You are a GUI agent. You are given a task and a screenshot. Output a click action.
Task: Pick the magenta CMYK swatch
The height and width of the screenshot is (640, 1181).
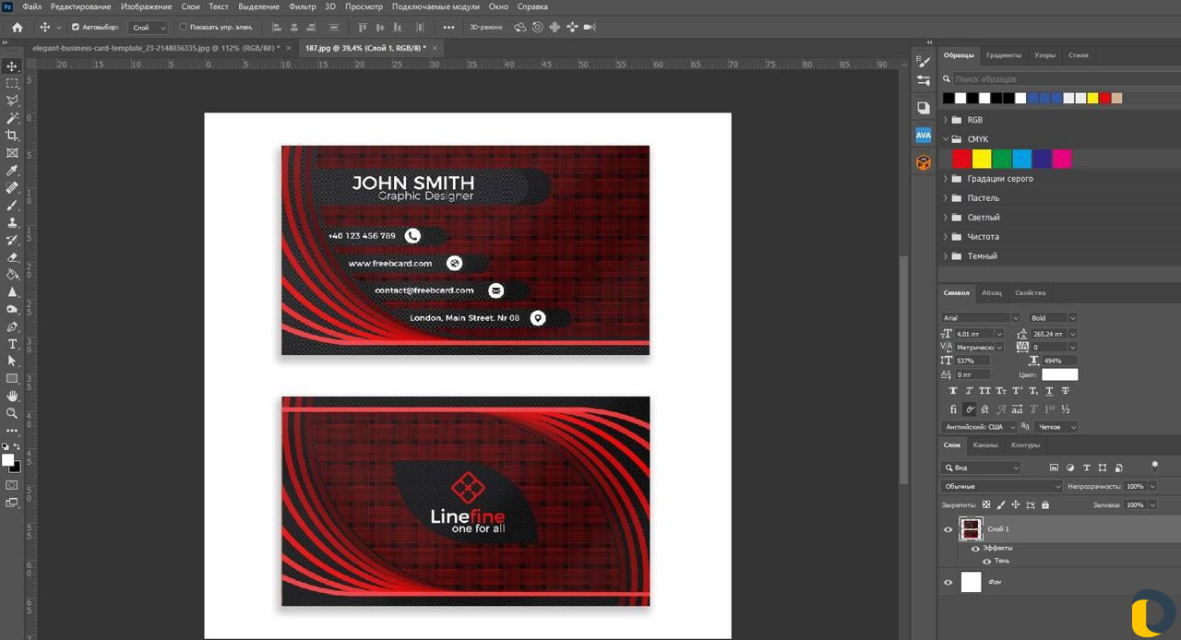coord(1062,159)
